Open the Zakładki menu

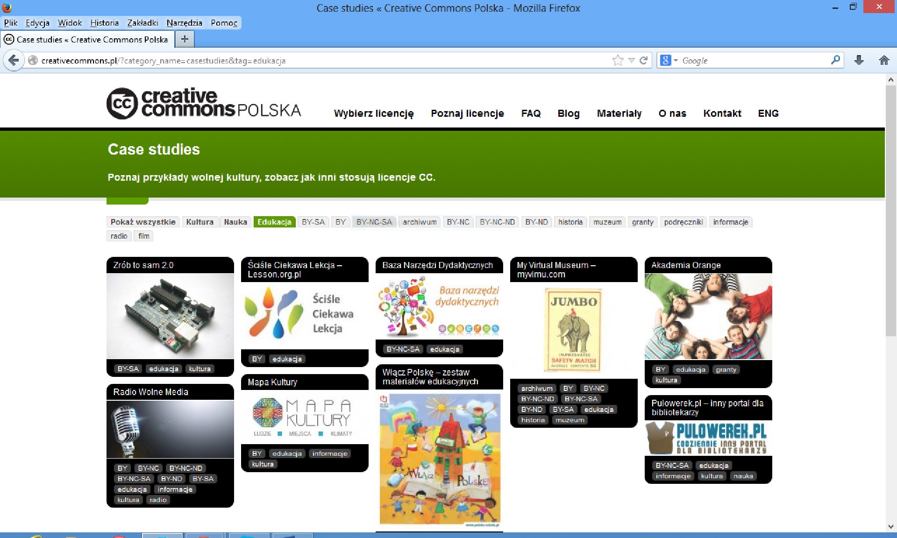pyautogui.click(x=142, y=23)
